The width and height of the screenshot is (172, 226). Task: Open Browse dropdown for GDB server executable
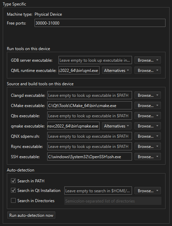pyautogui.click(x=148, y=60)
